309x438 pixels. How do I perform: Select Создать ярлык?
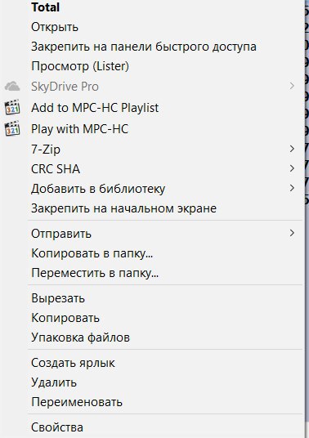[x=73, y=363]
